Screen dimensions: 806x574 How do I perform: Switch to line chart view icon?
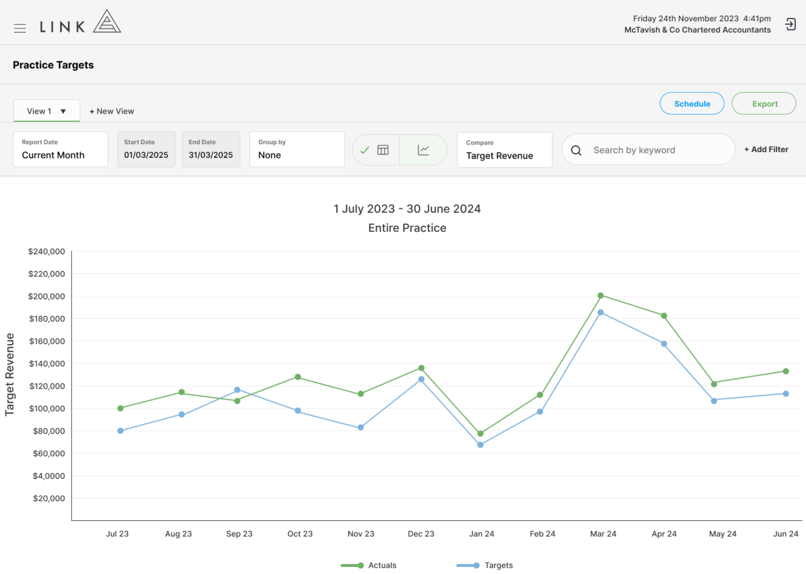(x=423, y=150)
